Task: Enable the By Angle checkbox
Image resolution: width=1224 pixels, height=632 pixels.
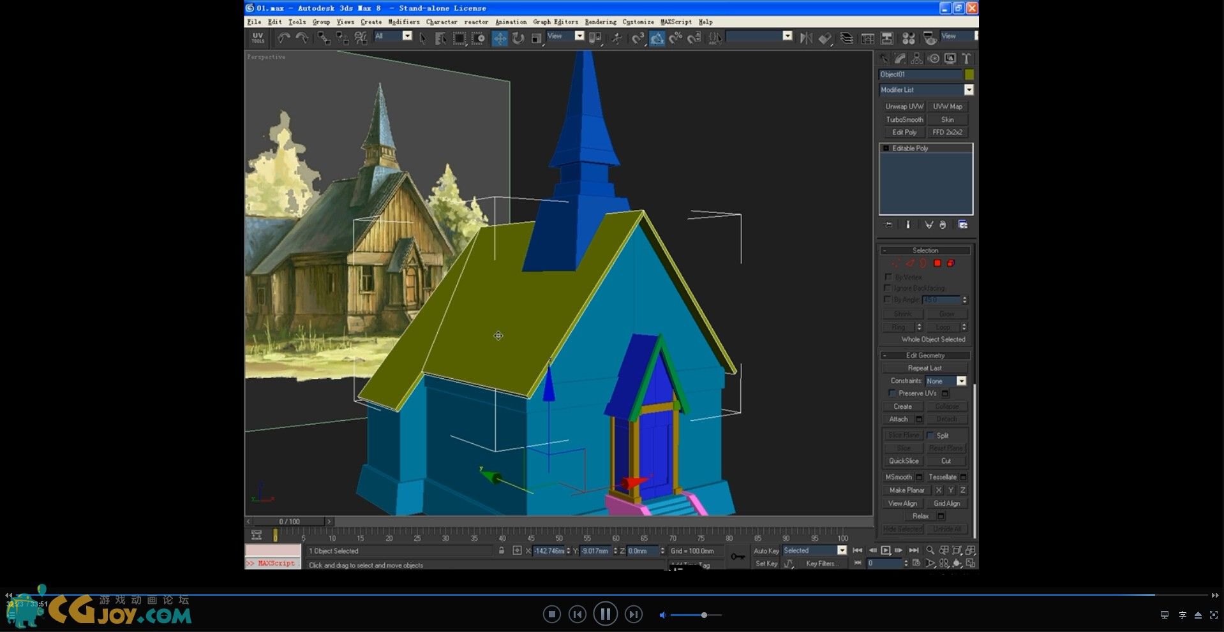Action: point(888,299)
